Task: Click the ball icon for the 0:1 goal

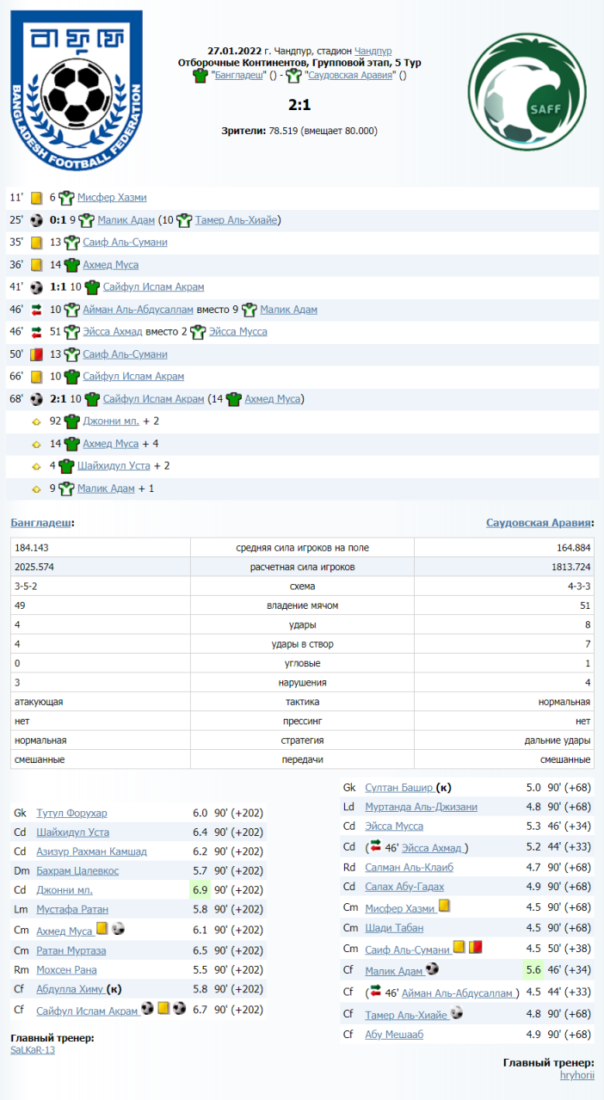Action: (x=37, y=220)
